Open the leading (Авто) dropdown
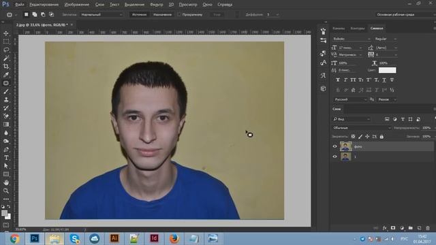Screen dimensions: 436x245 pyautogui.click(x=386, y=48)
